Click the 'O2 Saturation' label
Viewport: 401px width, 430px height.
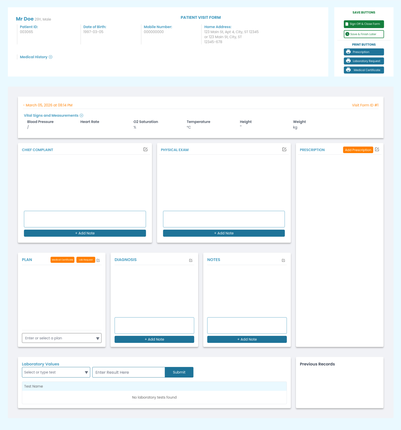tap(146, 122)
